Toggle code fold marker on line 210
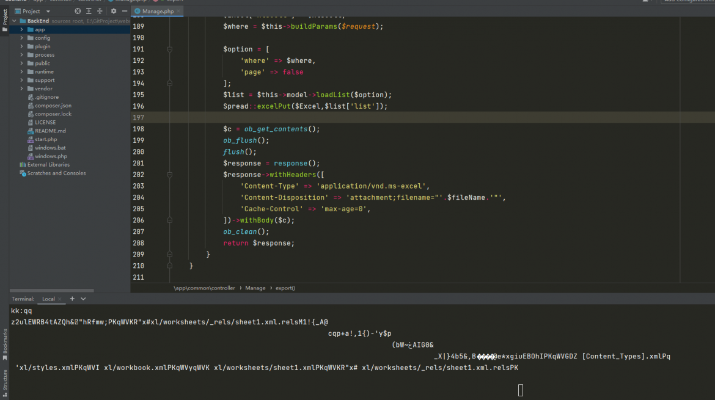The image size is (715, 400). coord(170,266)
